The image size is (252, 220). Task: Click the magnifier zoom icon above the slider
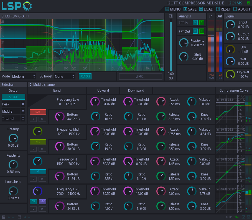(x=171, y=16)
